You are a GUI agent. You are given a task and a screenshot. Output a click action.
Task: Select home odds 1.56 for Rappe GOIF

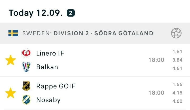coord(177,84)
